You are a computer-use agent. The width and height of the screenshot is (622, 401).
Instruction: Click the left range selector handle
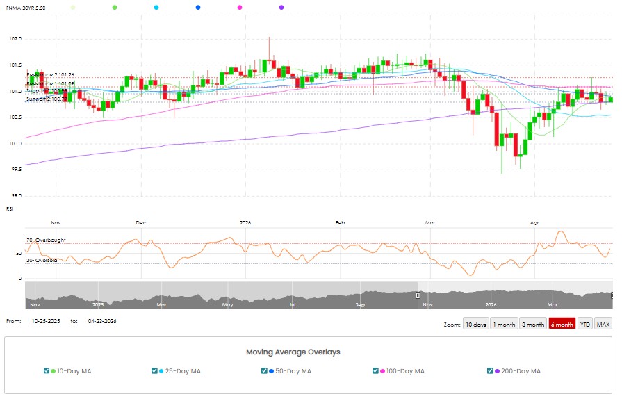[418, 295]
